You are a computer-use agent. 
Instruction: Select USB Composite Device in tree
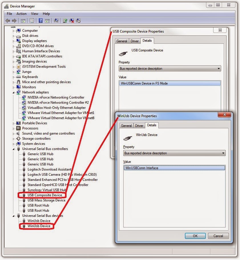coord(45,195)
